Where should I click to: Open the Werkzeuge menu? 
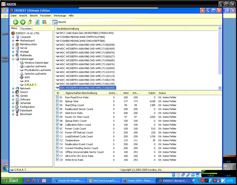click(x=60, y=16)
